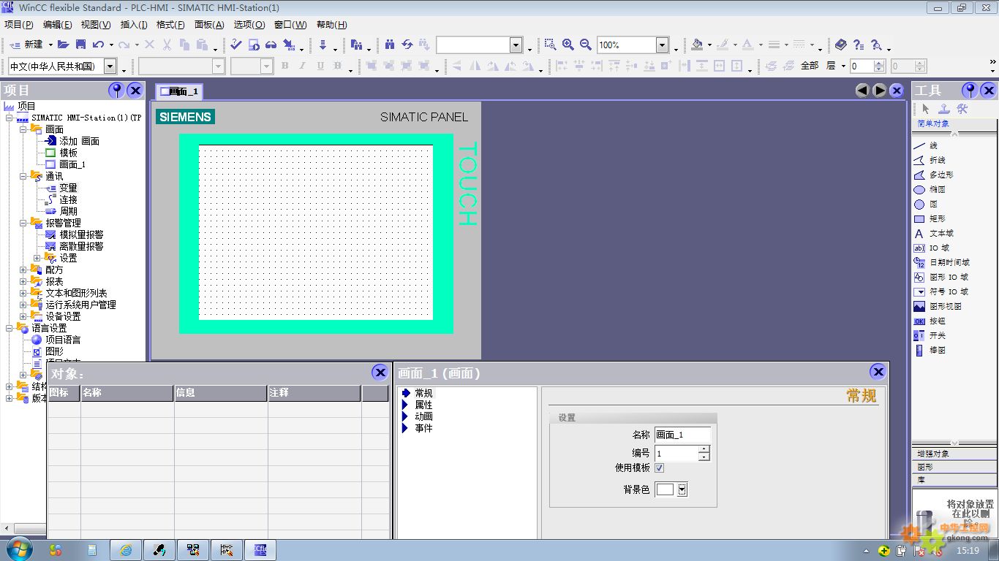Click the 名称 column header in 对象 panel
Screen dimensions: 999x561
[127, 393]
